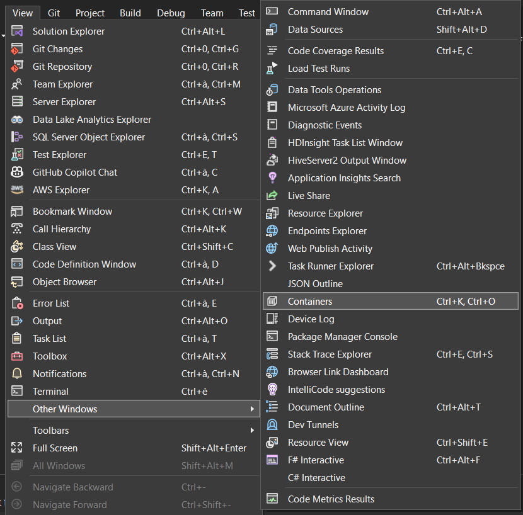Choose Data Tools Operations
Screen dimensions: 523x515
coord(390,90)
